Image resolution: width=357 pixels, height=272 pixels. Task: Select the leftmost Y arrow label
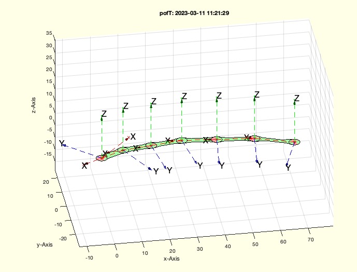[x=62, y=143]
